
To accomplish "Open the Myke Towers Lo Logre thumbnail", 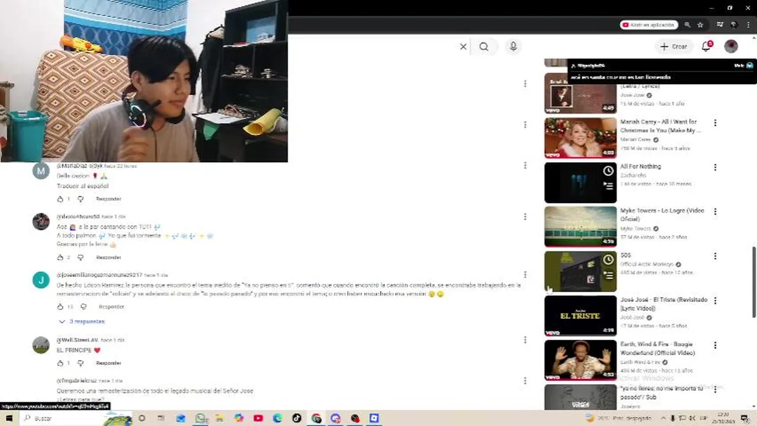I will (x=580, y=227).
